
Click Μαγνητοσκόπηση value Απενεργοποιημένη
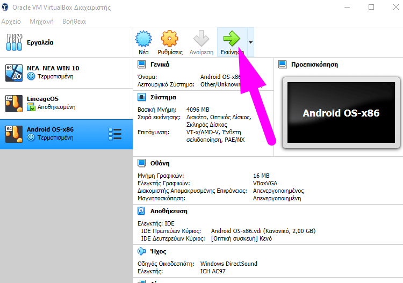point(277,198)
